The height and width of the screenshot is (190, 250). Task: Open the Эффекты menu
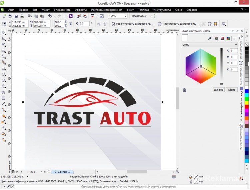[x=81, y=10]
